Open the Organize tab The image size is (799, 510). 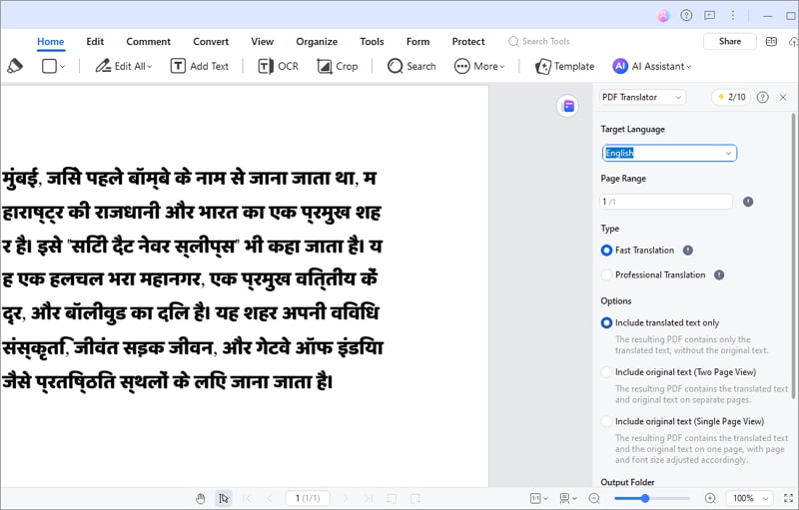pyautogui.click(x=317, y=42)
